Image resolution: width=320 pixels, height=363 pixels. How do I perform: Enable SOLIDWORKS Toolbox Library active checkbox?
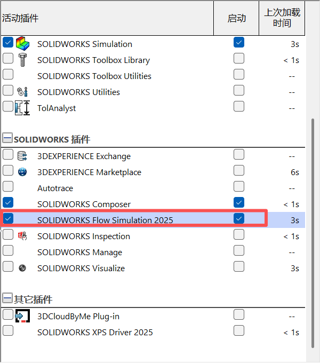(x=8, y=58)
